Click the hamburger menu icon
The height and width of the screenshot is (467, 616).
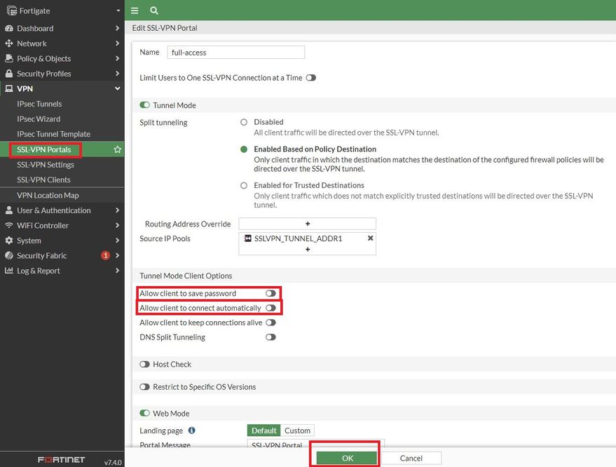pos(135,11)
